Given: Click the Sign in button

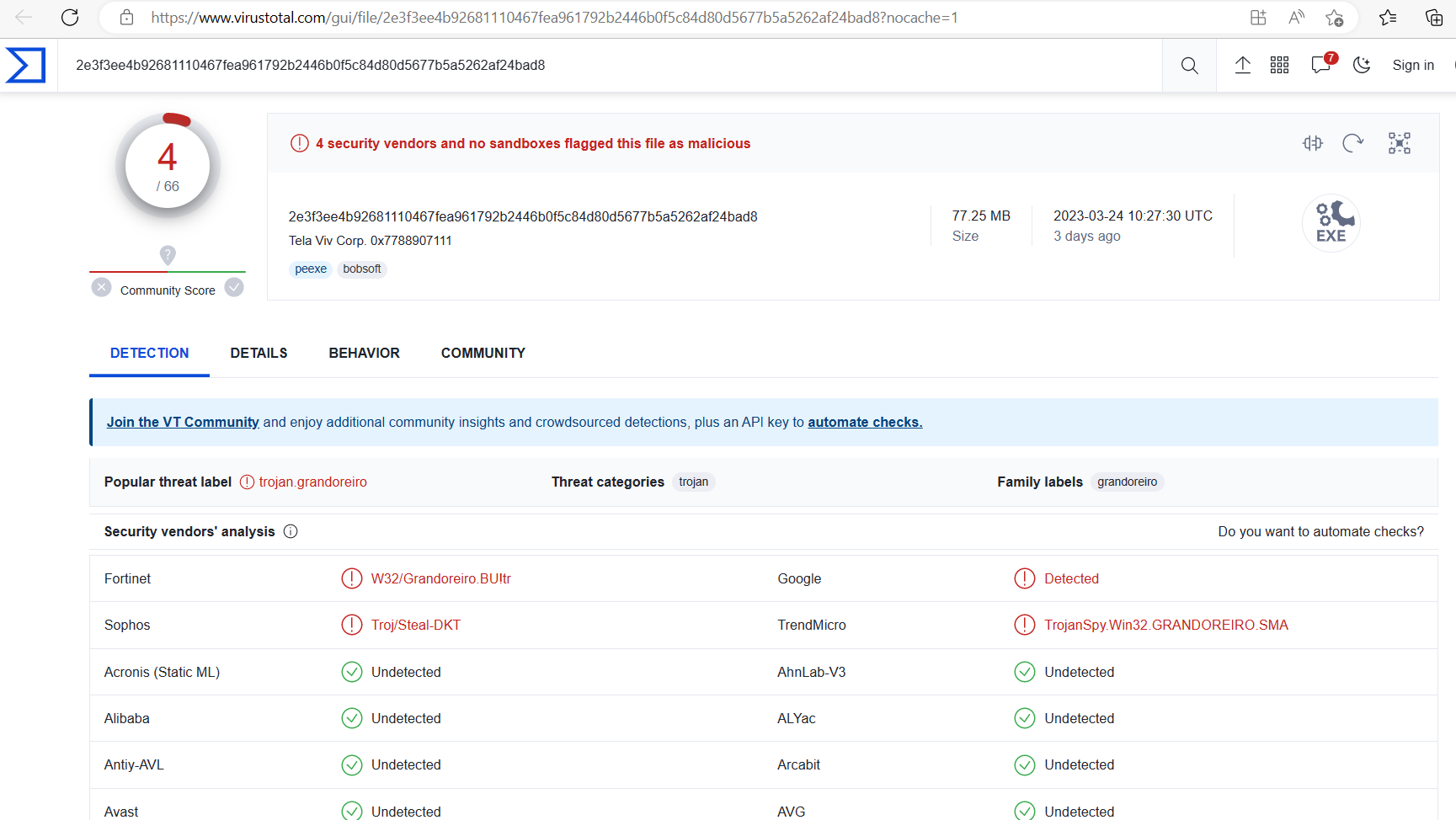Looking at the screenshot, I should (1412, 66).
